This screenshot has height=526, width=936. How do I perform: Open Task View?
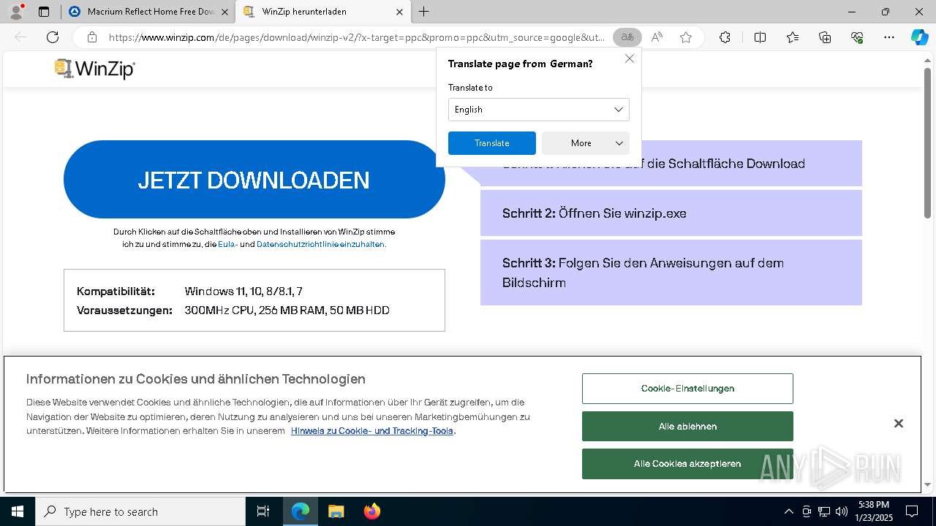coord(263,511)
